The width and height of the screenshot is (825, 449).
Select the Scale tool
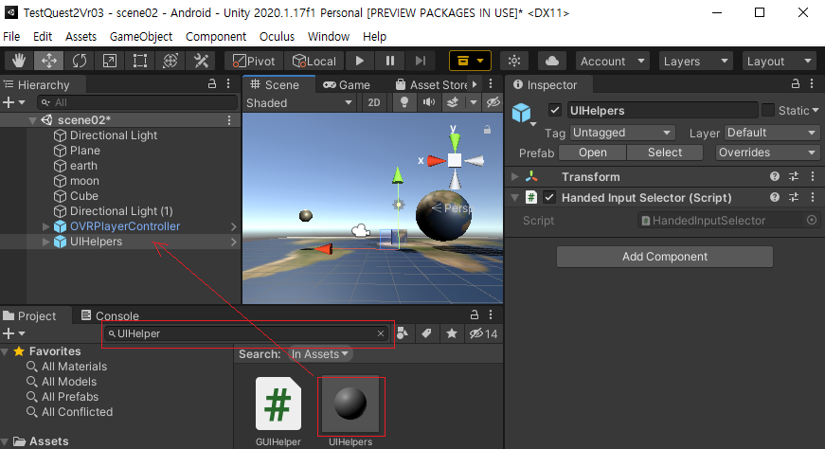pos(110,61)
